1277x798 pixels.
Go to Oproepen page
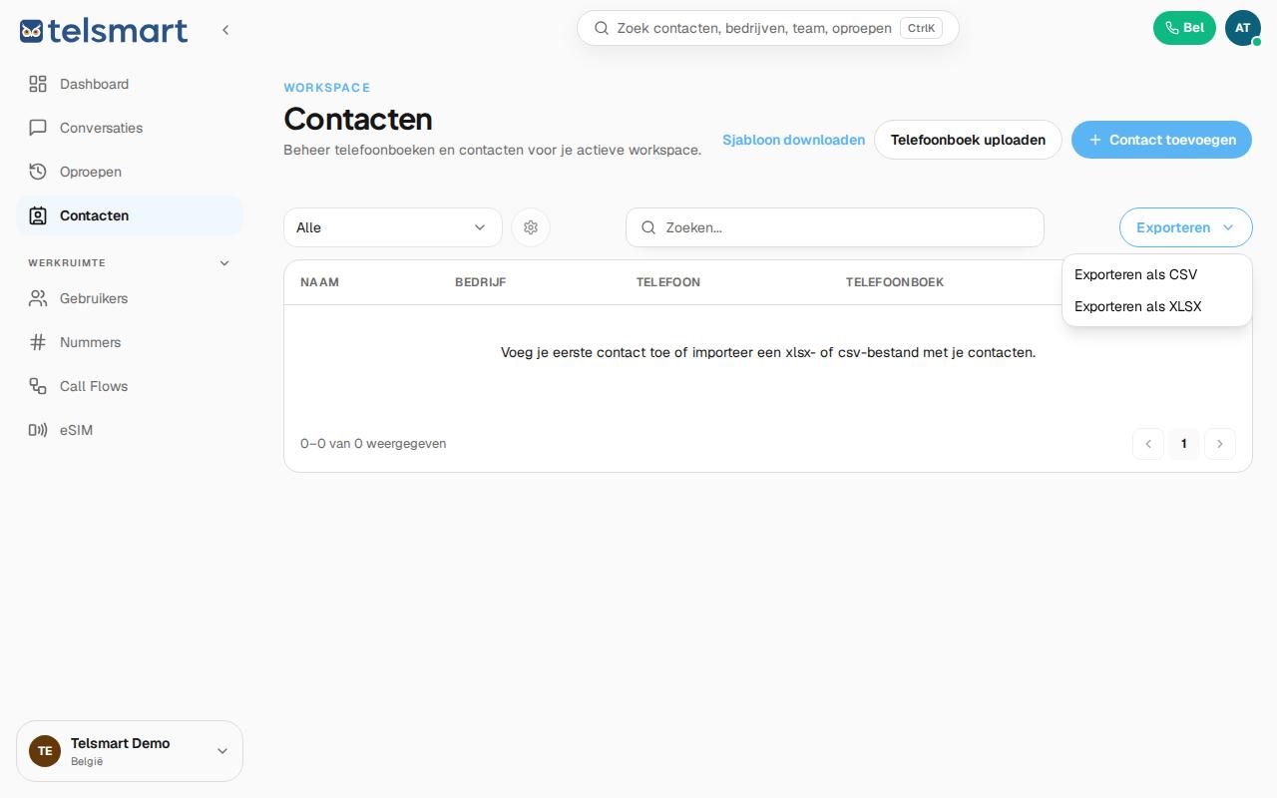coord(130,172)
